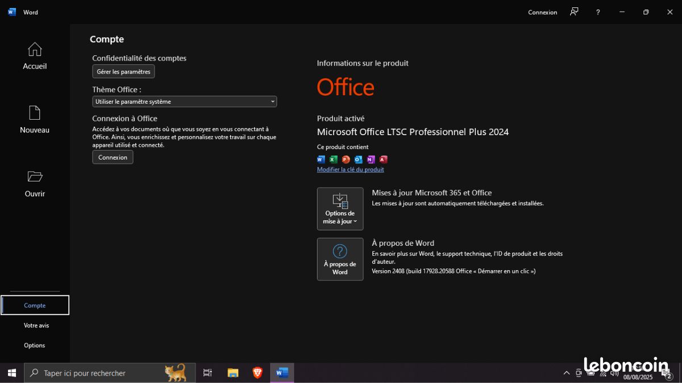Expand the Thème Office dropdown
This screenshot has width=682, height=383.
185,102
